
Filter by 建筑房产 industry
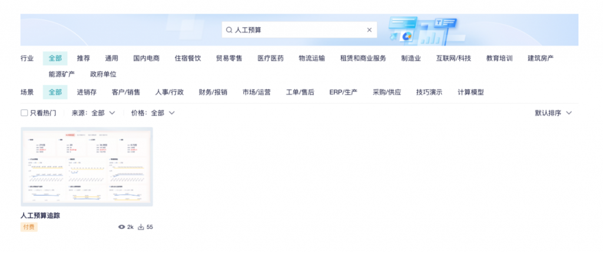pyautogui.click(x=541, y=58)
